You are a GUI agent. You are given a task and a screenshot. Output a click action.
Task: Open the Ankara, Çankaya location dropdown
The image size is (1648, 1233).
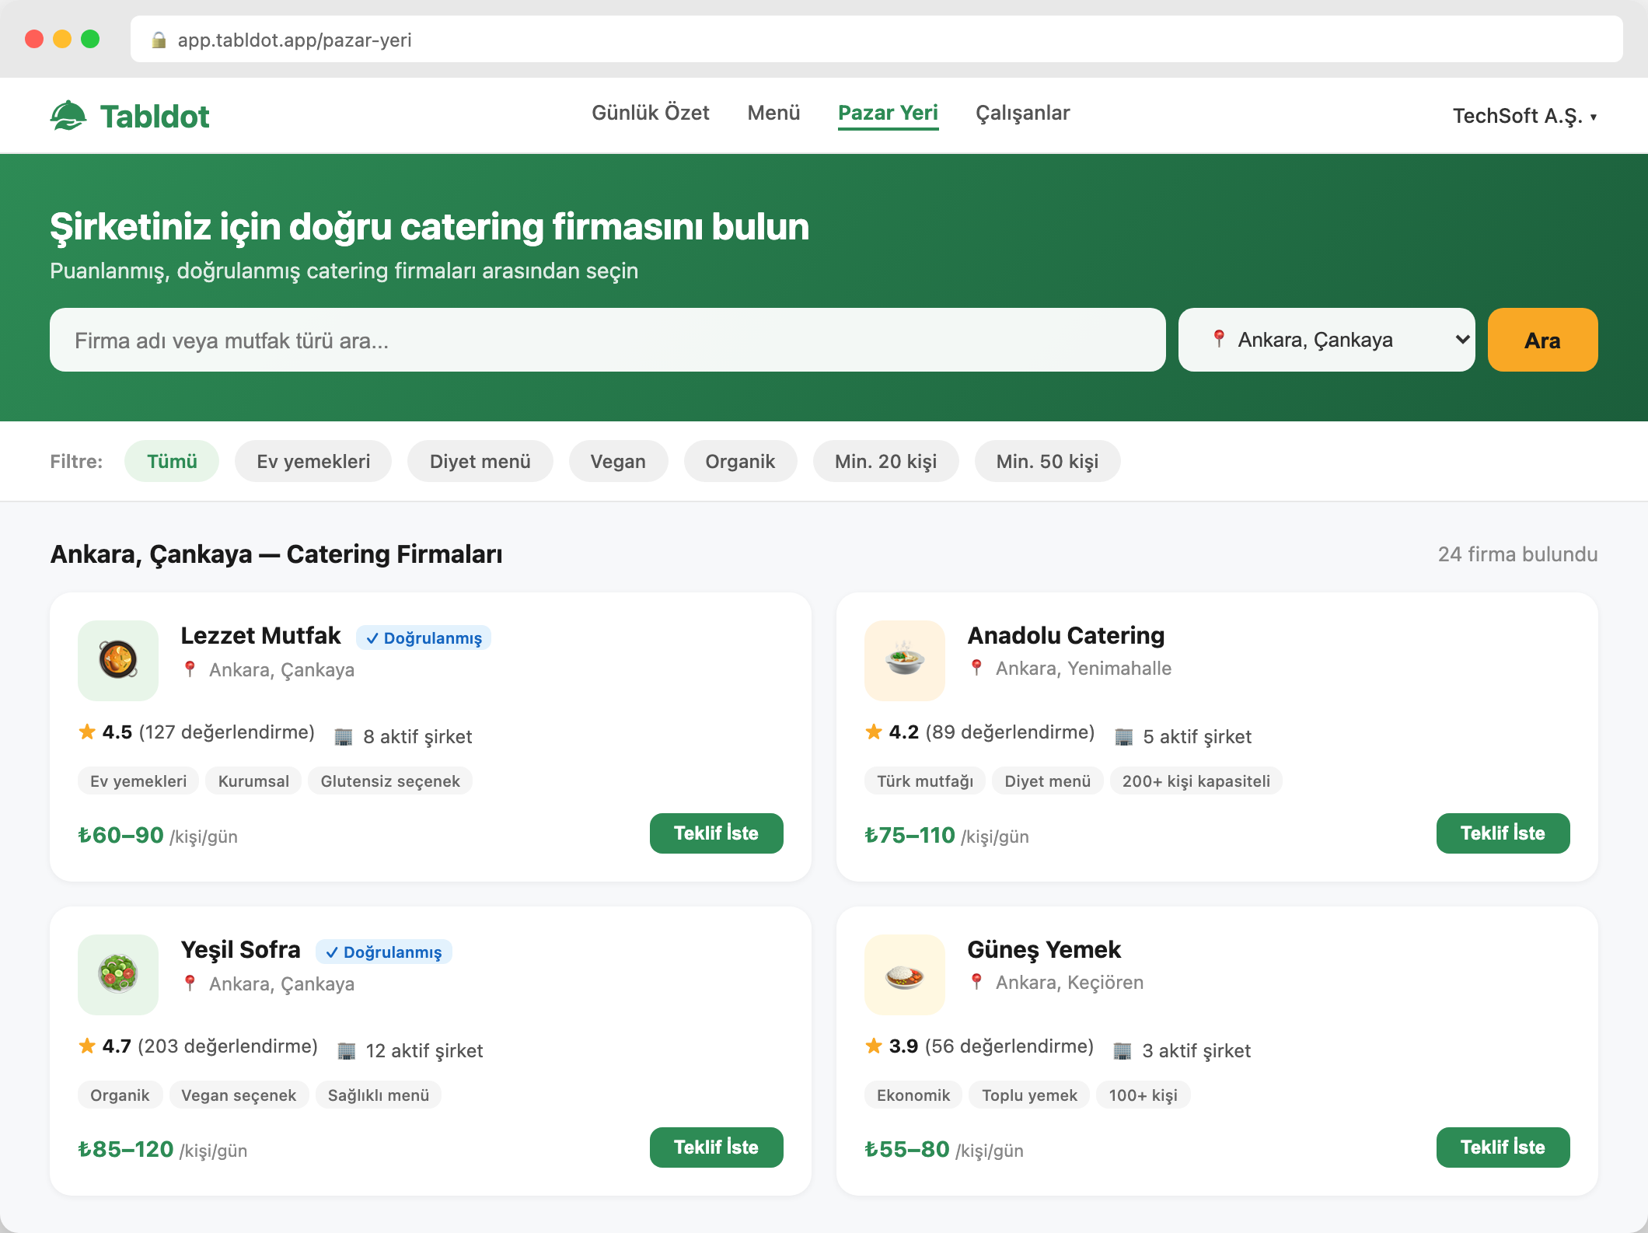1326,340
